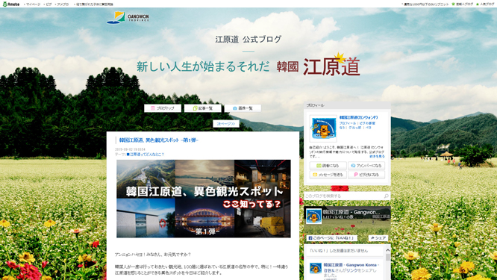Open the post's theme category link

(x=146, y=155)
